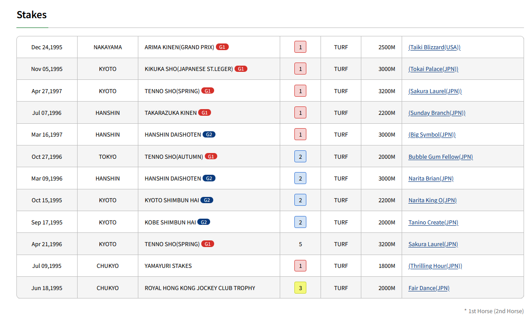Click CHUKYO cell in YAMAYURI STAKES row
Viewport: 532px width, 322px height.
coord(108,266)
